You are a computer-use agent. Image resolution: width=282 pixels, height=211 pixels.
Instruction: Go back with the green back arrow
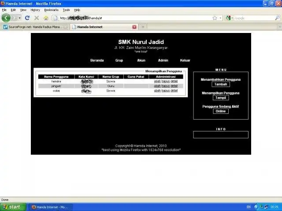6,18
